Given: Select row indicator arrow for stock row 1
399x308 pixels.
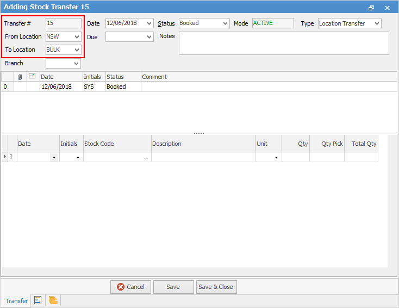Looking at the screenshot, I should pos(4,156).
